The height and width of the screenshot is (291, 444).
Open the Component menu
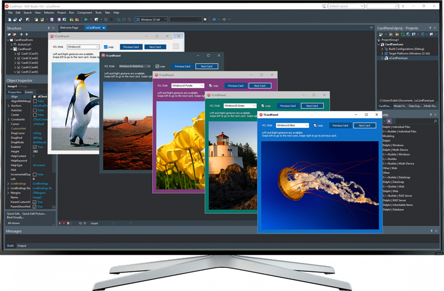coord(85,13)
